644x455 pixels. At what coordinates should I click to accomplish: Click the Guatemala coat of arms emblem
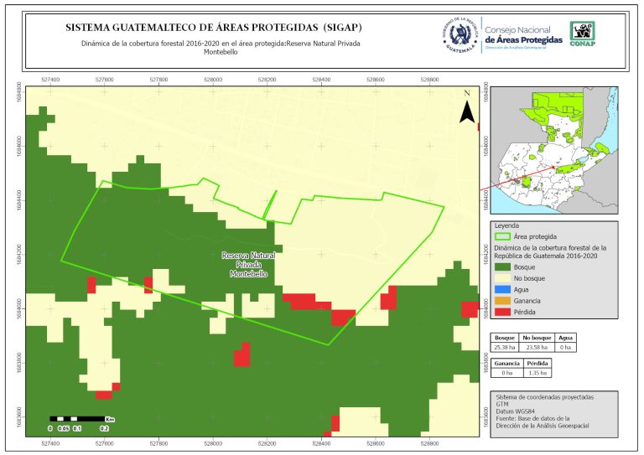pyautogui.click(x=459, y=35)
